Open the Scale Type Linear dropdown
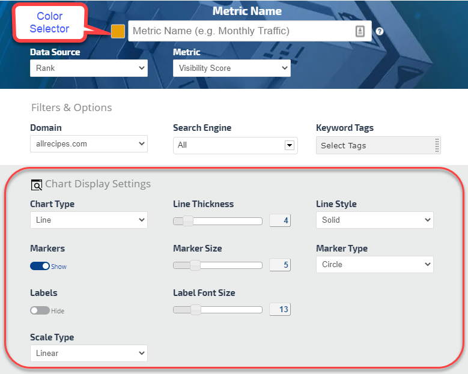The image size is (468, 374). [x=88, y=354]
